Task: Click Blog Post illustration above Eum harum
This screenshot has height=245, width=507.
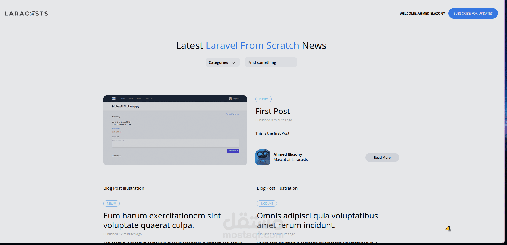Action: (124, 188)
